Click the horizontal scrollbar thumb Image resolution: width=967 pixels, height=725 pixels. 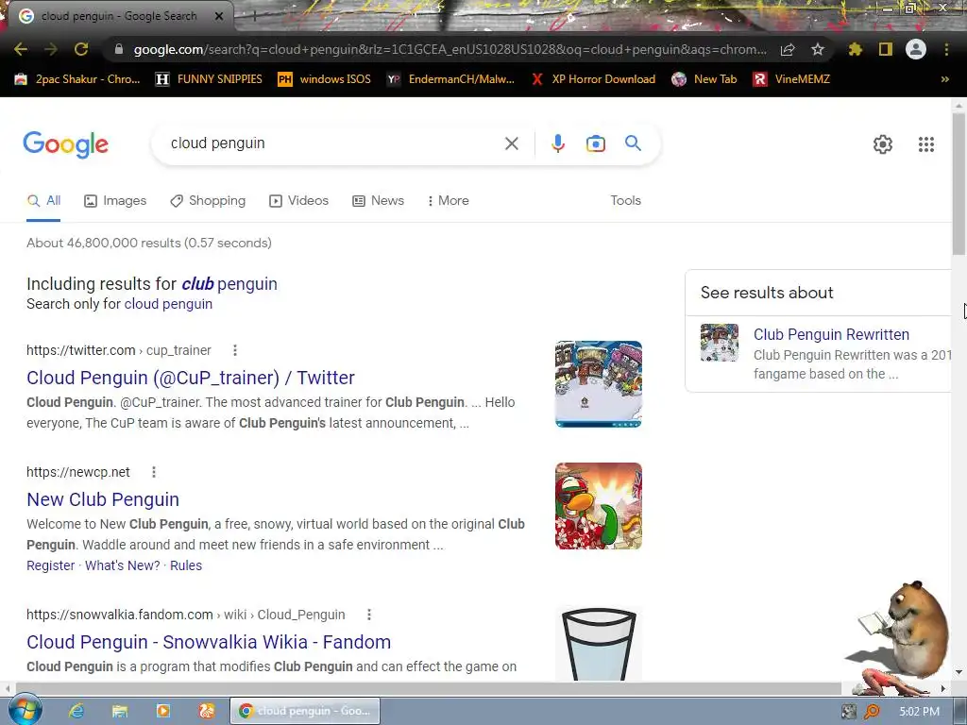coord(429,688)
